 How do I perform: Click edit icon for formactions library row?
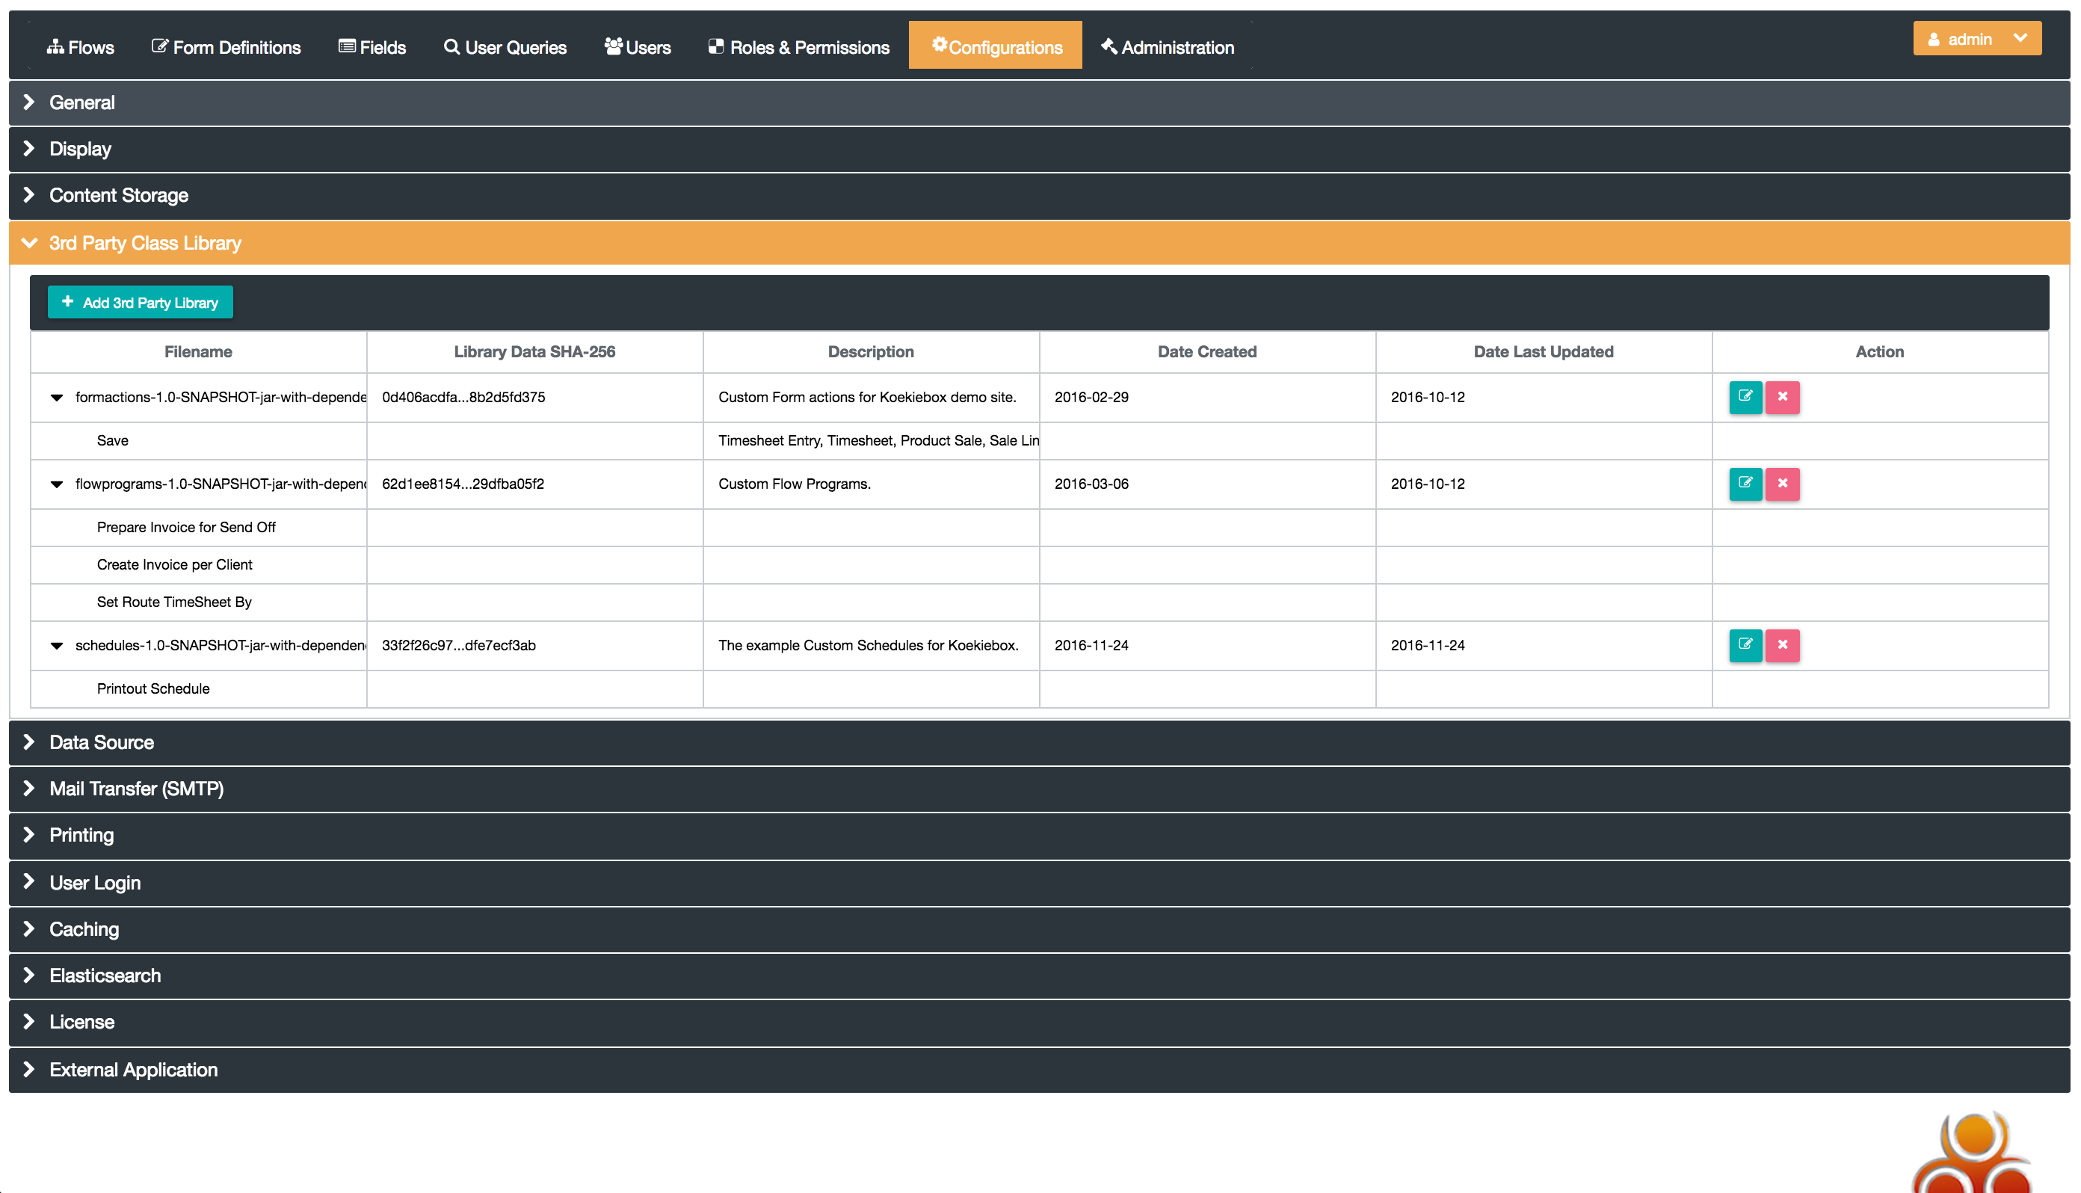click(1745, 398)
